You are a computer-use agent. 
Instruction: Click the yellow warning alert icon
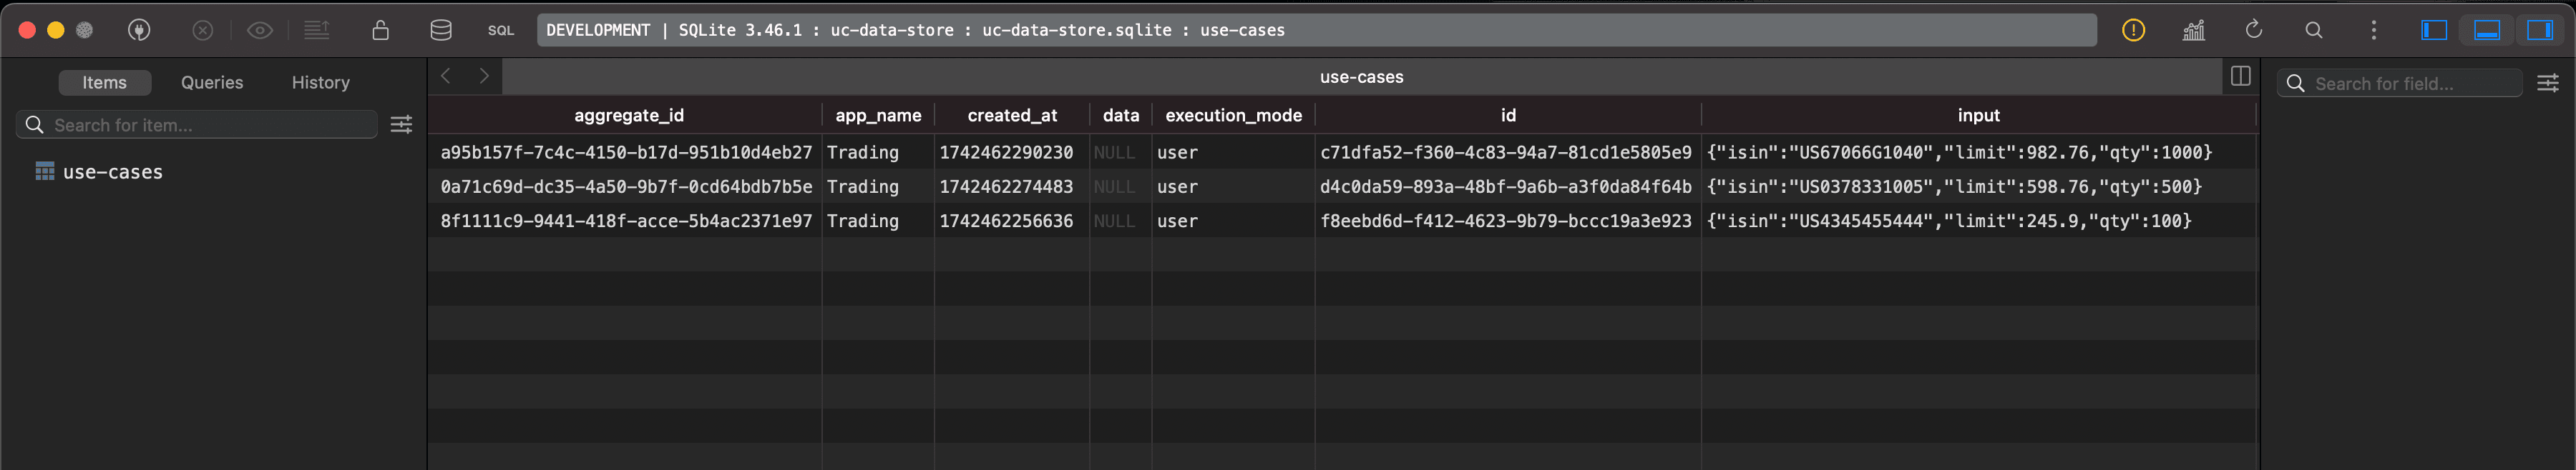click(2133, 30)
